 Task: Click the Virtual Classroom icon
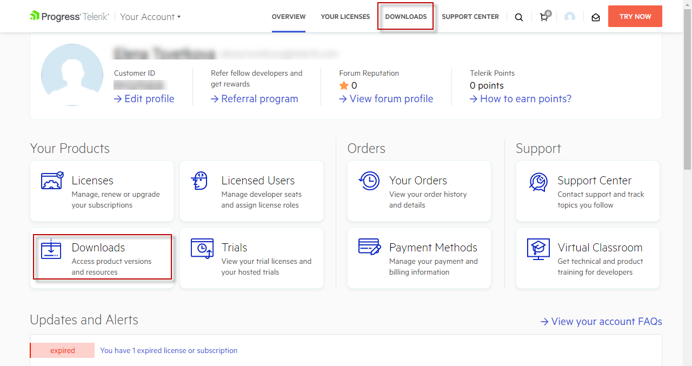pos(538,249)
